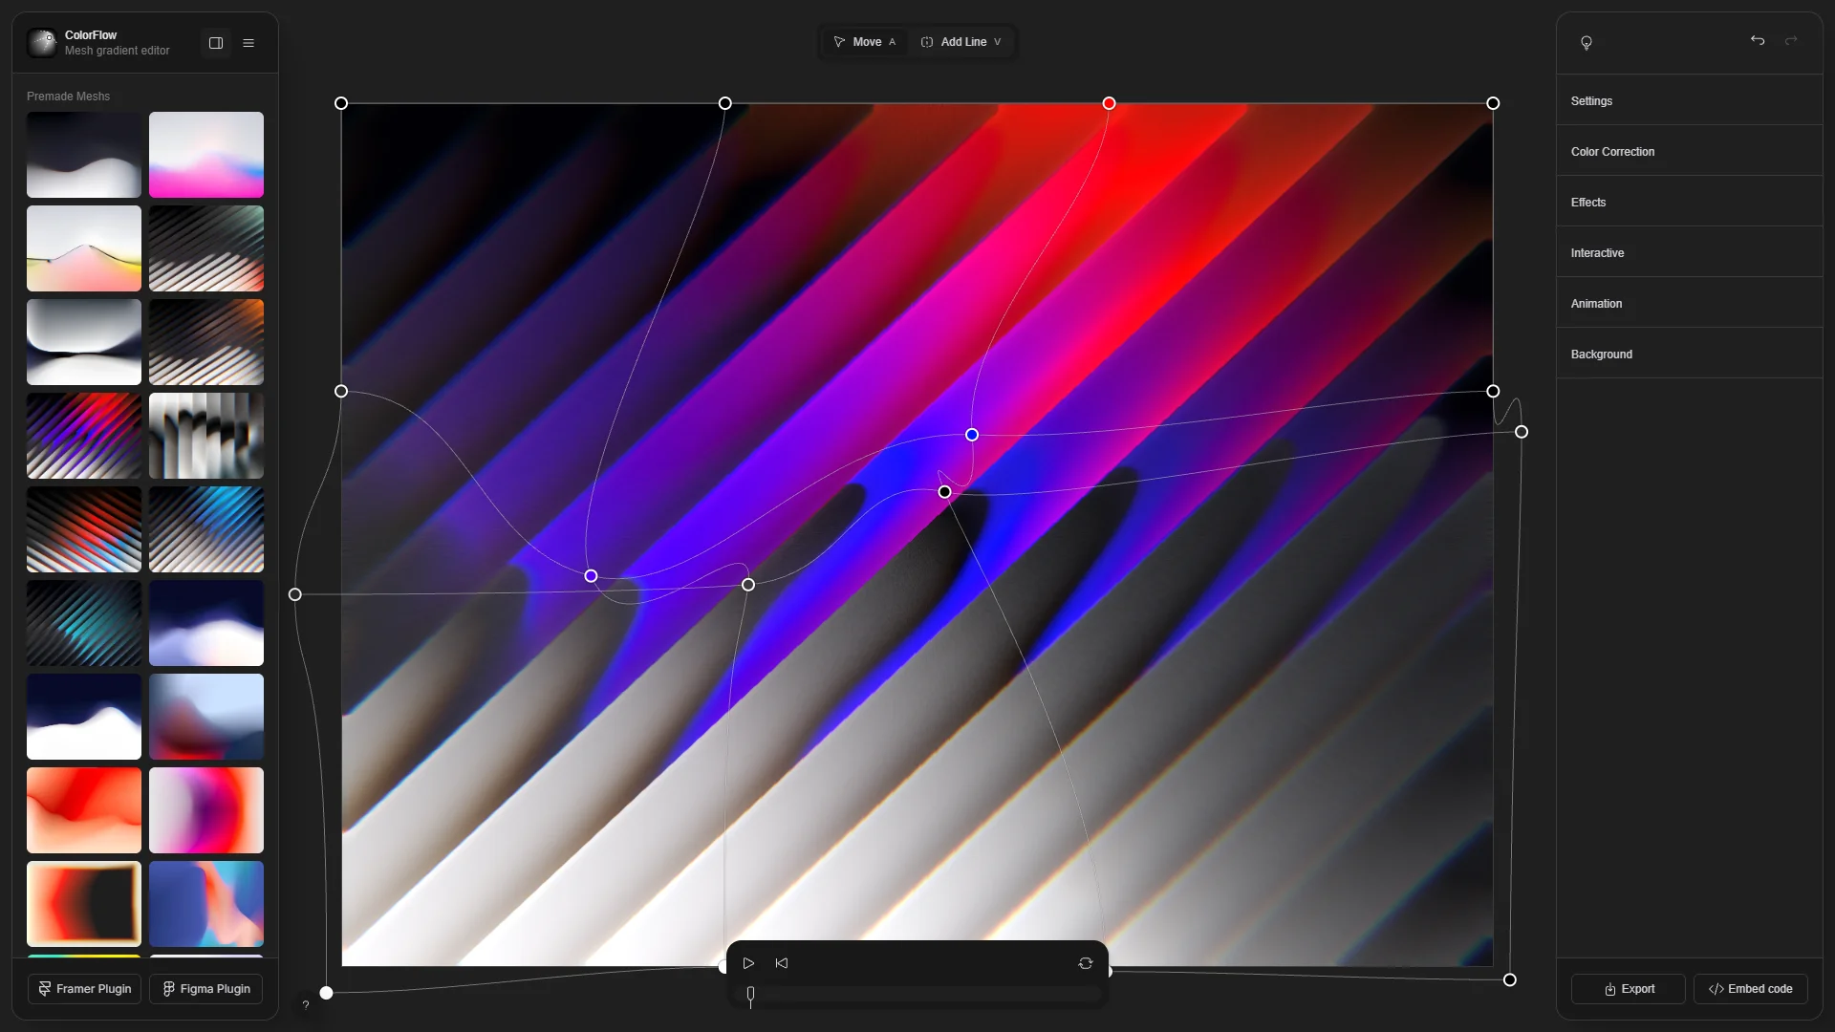Select the white mesh with yellow-pink ridge

point(84,248)
